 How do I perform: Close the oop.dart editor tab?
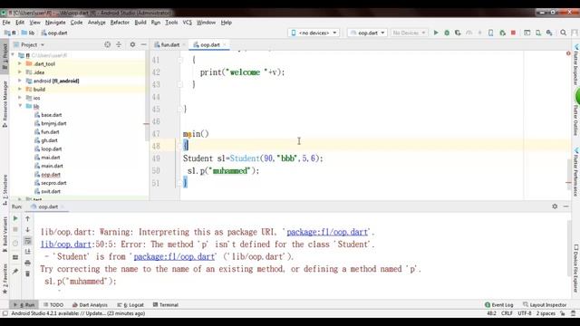(225, 44)
